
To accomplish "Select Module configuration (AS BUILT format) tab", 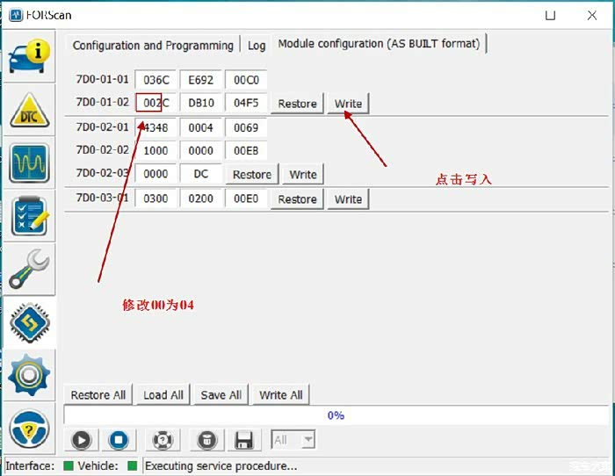I will [379, 44].
